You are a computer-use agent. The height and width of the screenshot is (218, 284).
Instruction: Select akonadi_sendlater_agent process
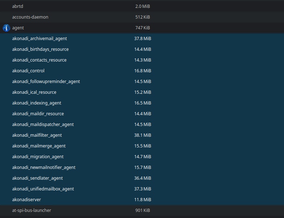(x=38, y=178)
